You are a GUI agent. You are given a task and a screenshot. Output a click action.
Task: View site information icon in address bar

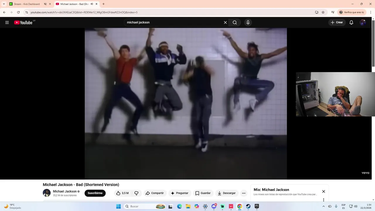point(27,12)
